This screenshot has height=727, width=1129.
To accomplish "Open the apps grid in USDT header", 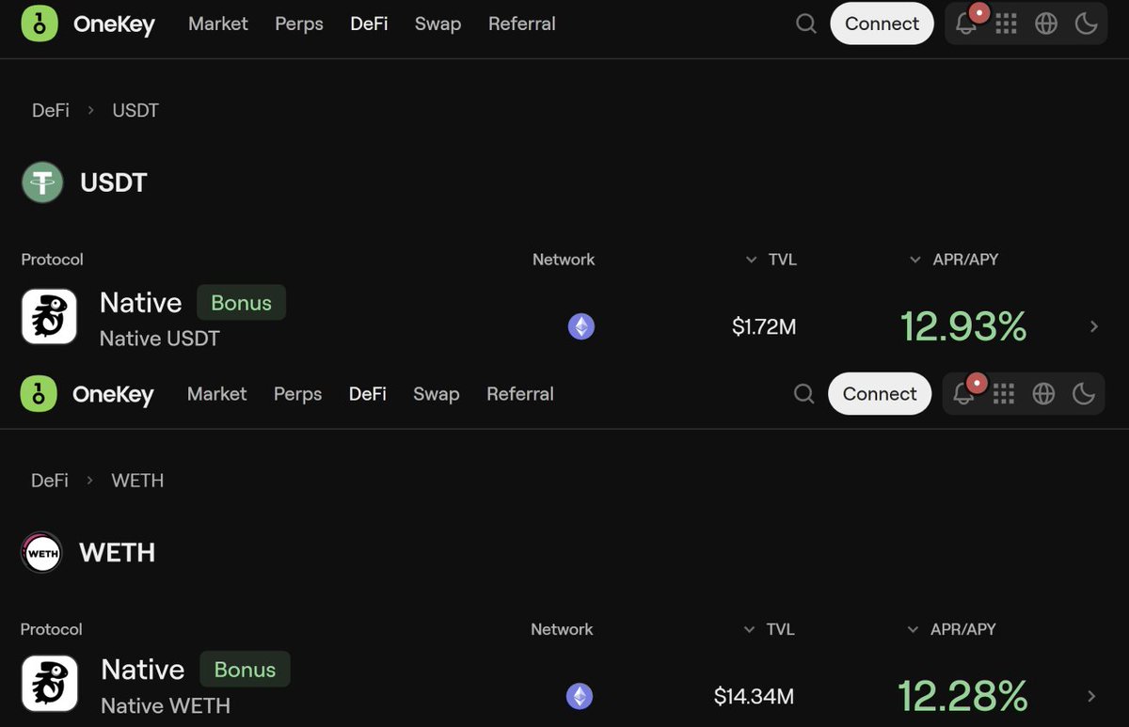I will (1007, 24).
